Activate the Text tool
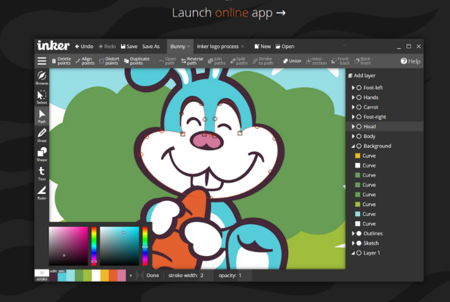Screen dimensions: 450x302 point(42,174)
